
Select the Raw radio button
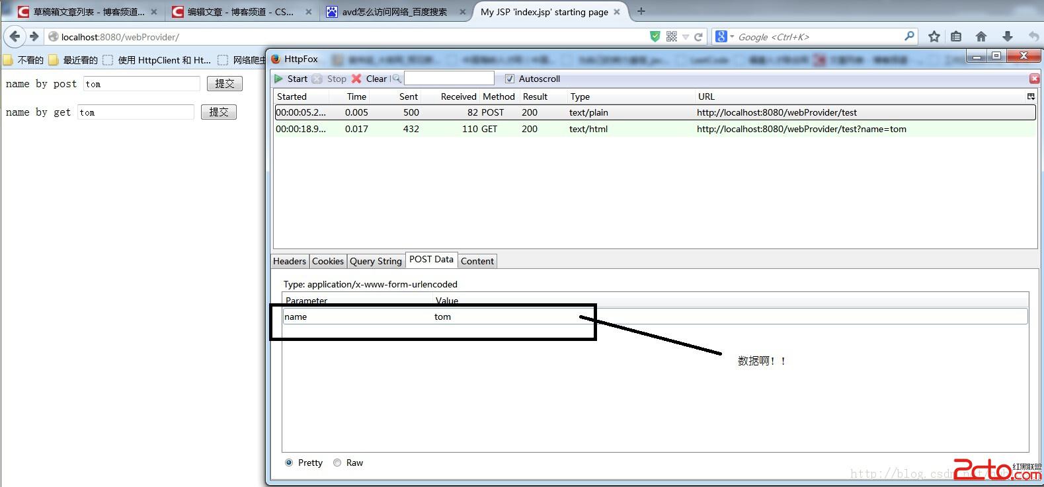point(337,463)
